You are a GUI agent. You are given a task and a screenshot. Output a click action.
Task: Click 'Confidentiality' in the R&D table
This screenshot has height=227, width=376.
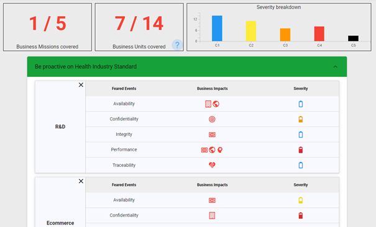pos(124,119)
